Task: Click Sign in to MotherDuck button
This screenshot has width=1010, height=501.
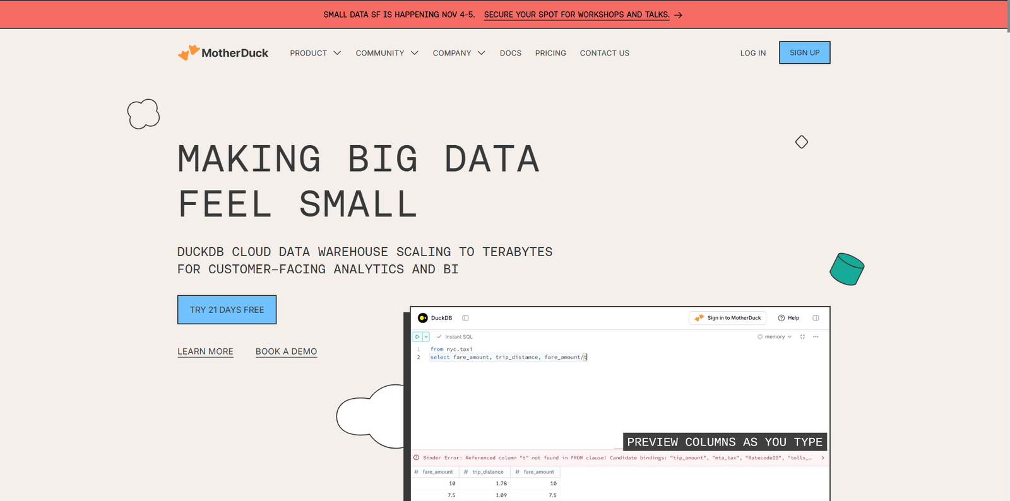Action: pos(727,318)
